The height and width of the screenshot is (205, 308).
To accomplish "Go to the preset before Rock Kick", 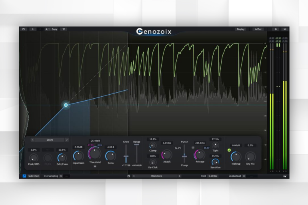I will point(134,176).
